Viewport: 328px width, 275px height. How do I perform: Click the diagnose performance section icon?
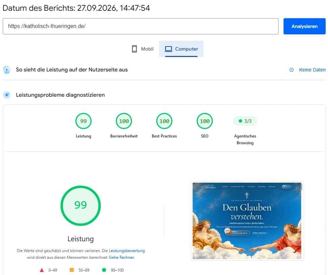7,95
